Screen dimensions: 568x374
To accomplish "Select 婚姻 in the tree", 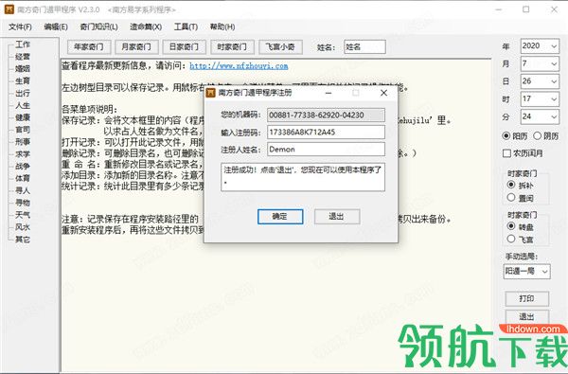I will [23, 68].
